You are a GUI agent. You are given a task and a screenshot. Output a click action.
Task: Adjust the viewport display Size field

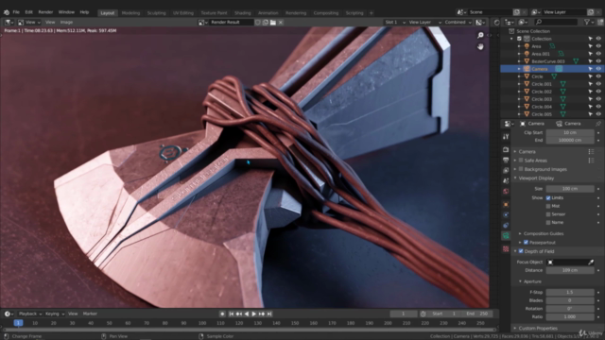click(x=570, y=189)
